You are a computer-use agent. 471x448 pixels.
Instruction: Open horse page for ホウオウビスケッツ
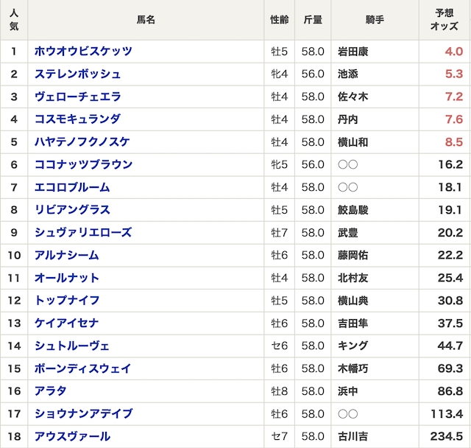83,52
